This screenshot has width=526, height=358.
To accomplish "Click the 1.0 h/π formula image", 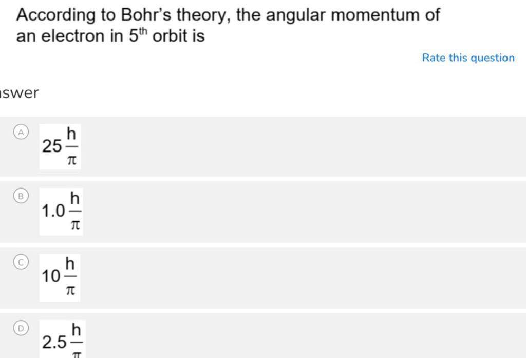I will [61, 211].
